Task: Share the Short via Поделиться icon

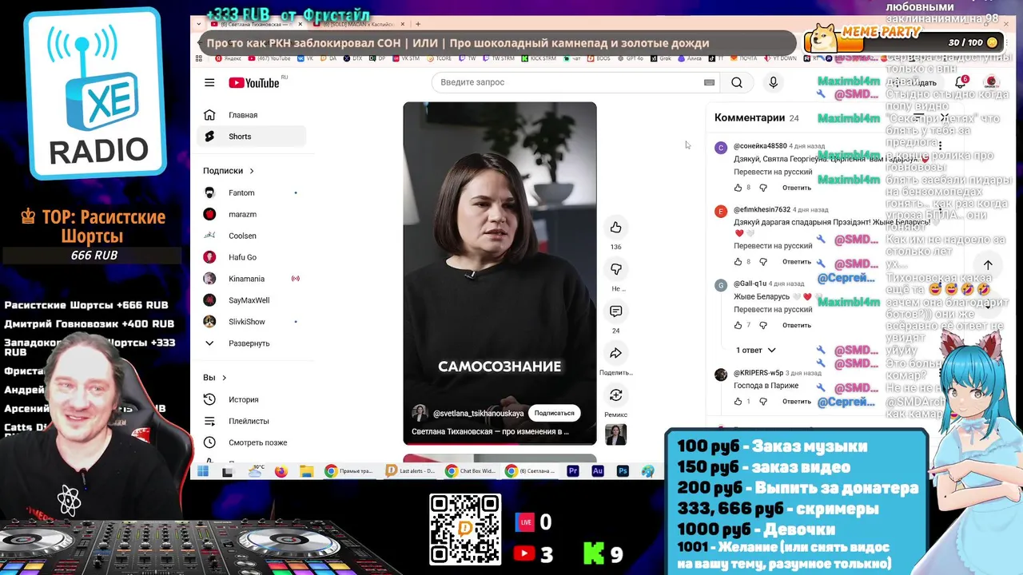Action: (615, 353)
